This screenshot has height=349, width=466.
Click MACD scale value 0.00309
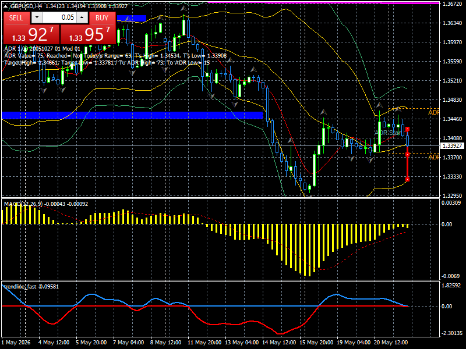451,202
